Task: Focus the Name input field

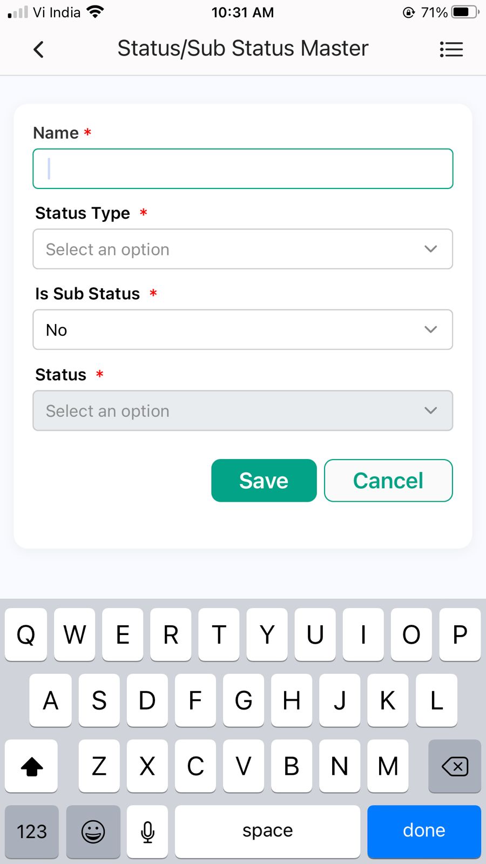Action: pos(242,168)
